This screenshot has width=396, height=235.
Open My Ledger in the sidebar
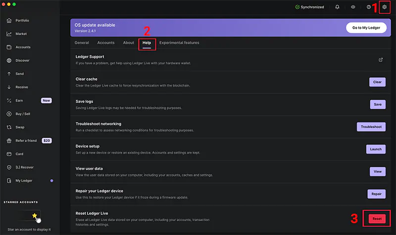24,181
